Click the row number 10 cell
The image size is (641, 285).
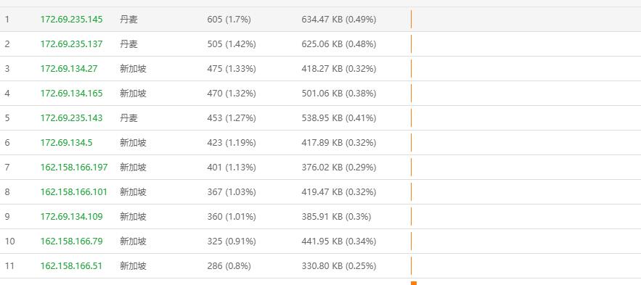tap(10, 241)
